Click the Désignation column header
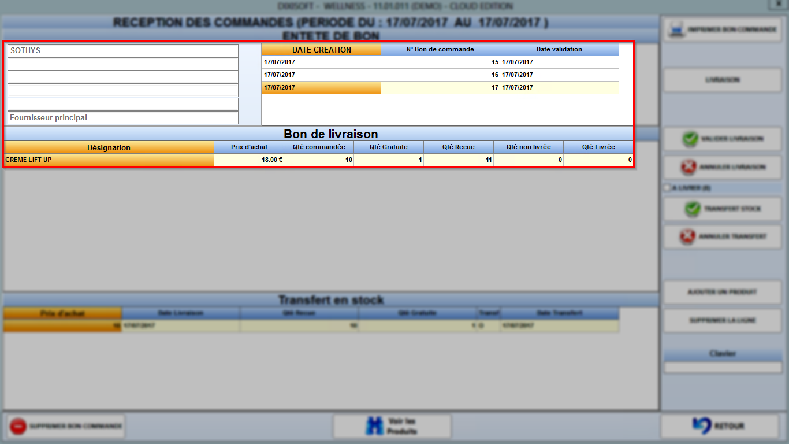789x444 pixels. [109, 147]
